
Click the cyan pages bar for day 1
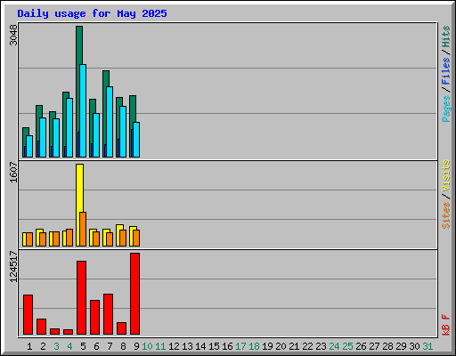tap(29, 147)
